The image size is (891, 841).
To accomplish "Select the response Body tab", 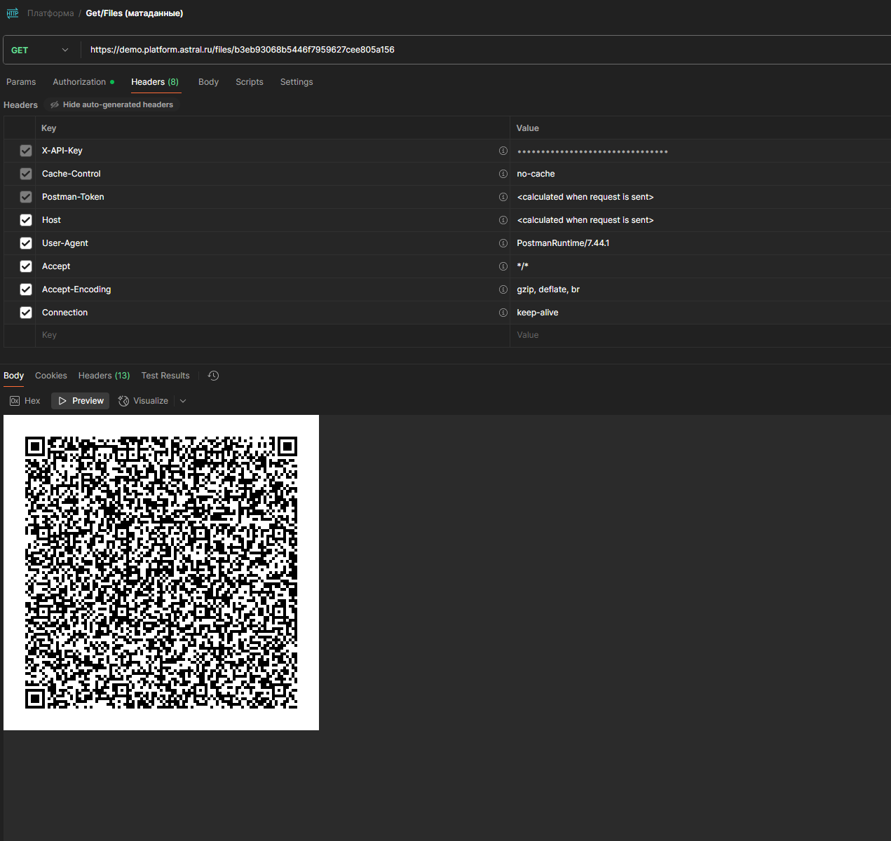I will (13, 376).
